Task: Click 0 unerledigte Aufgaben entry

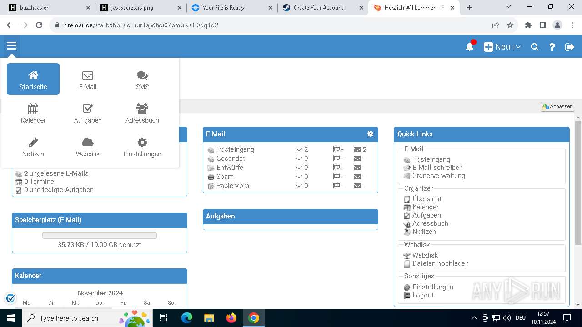Action: click(x=59, y=190)
